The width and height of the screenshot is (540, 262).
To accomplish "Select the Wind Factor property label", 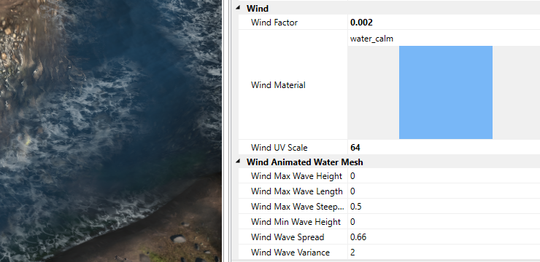I will pyautogui.click(x=274, y=23).
